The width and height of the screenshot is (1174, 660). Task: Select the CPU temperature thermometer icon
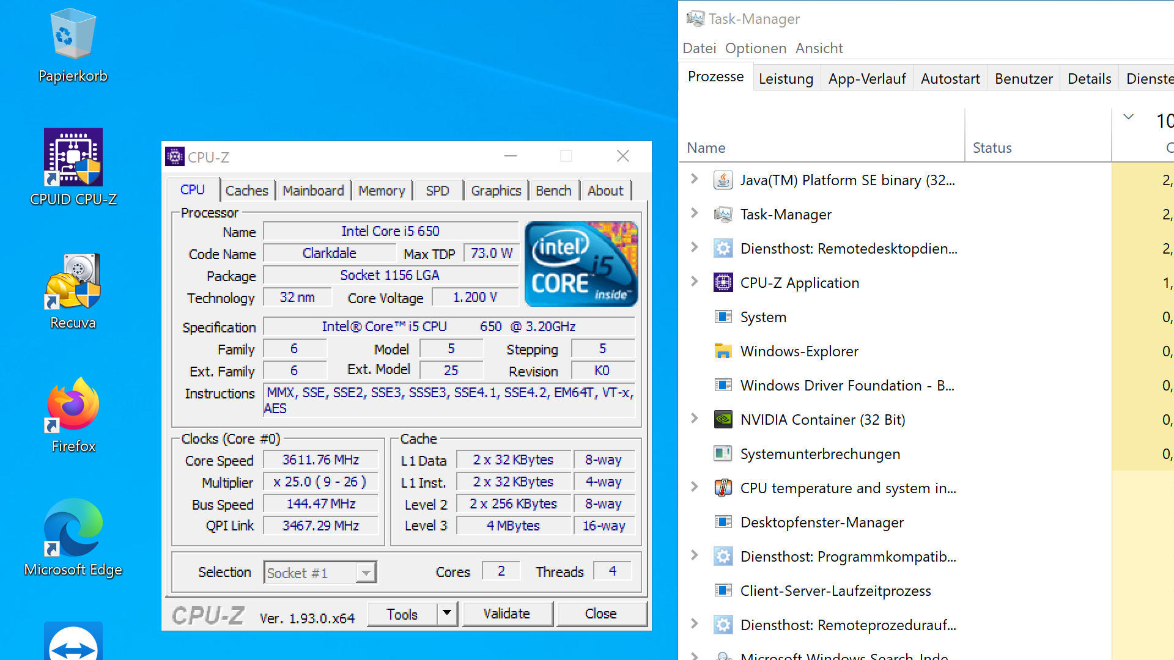click(x=723, y=488)
